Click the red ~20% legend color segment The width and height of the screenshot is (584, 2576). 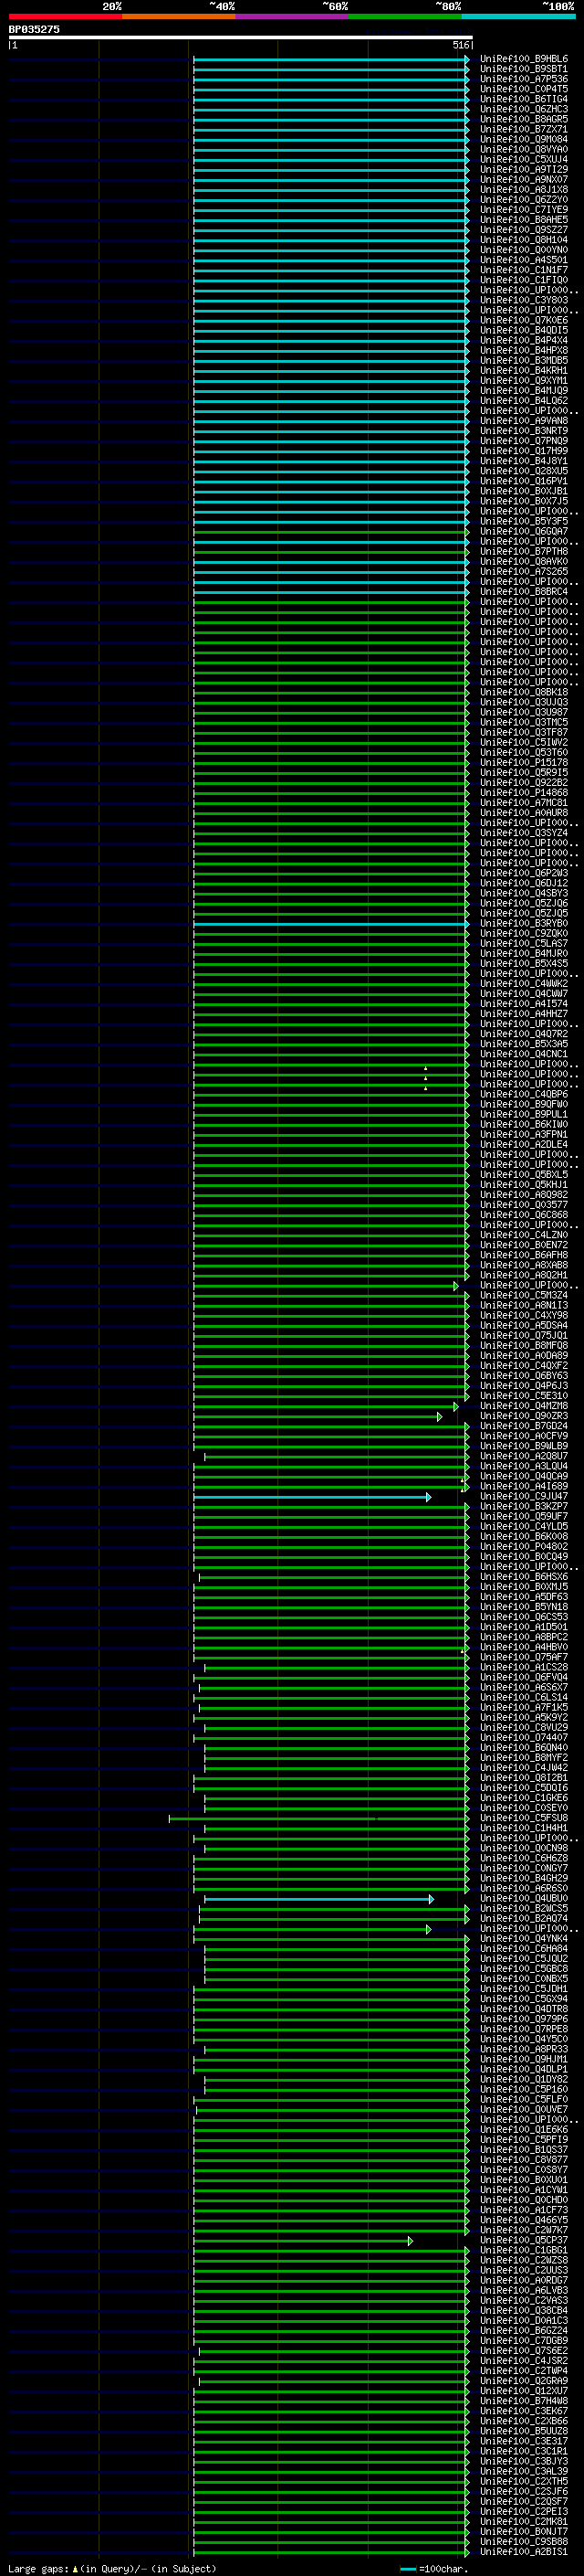[x=65, y=16]
